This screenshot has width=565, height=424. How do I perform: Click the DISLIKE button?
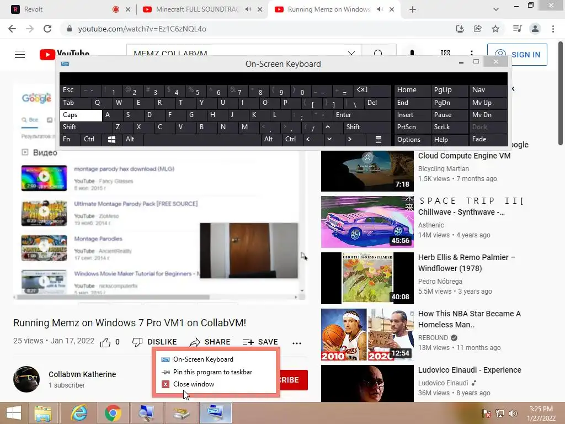(154, 342)
